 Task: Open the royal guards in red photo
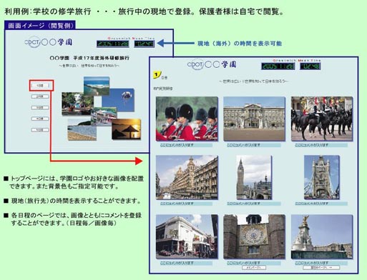tap(187, 119)
